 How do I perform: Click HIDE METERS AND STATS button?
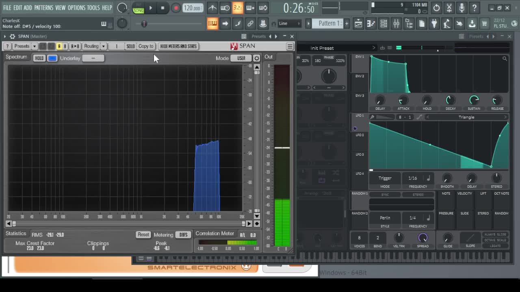pyautogui.click(x=178, y=46)
